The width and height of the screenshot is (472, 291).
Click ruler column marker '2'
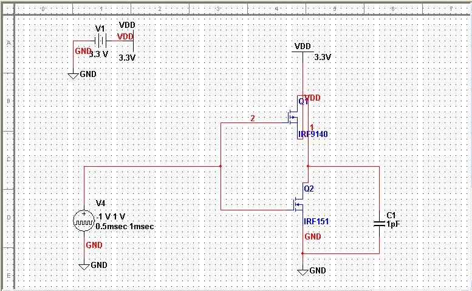(x=160, y=9)
